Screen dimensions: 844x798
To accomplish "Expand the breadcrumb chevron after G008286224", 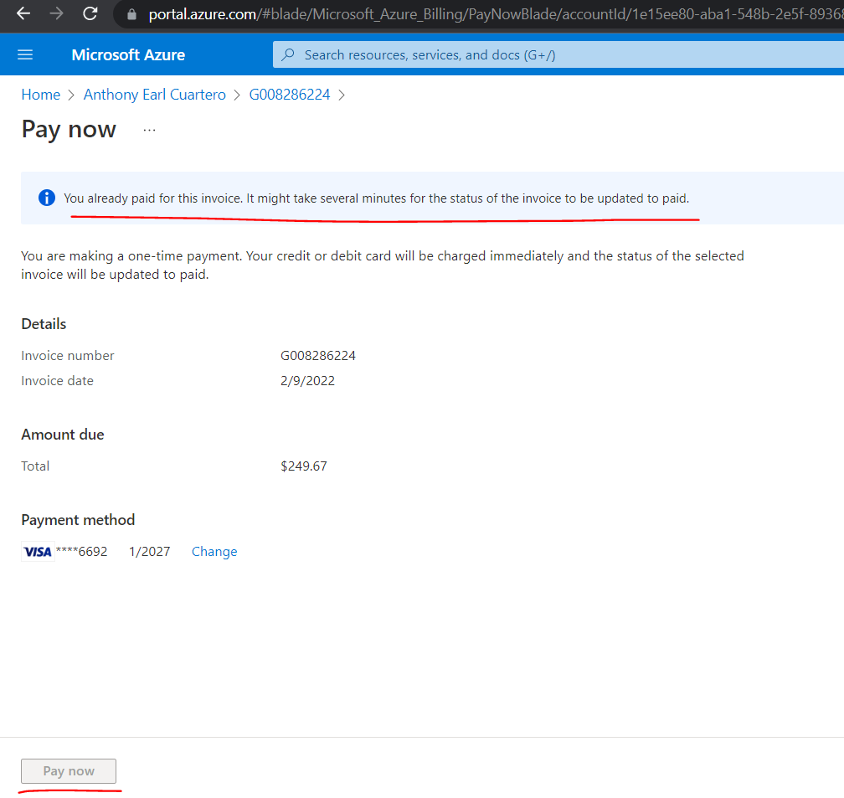I will coord(342,95).
